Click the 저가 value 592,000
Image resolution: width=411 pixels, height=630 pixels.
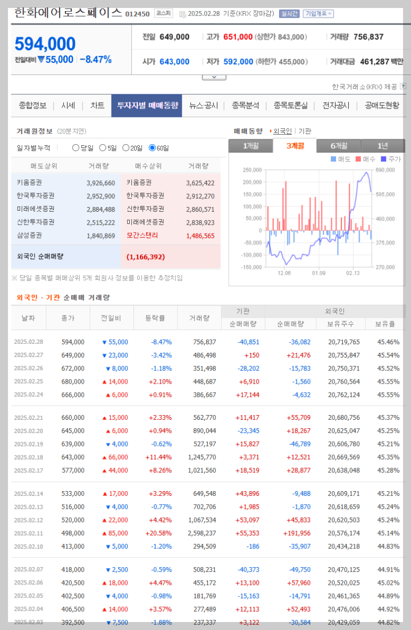pyautogui.click(x=238, y=62)
